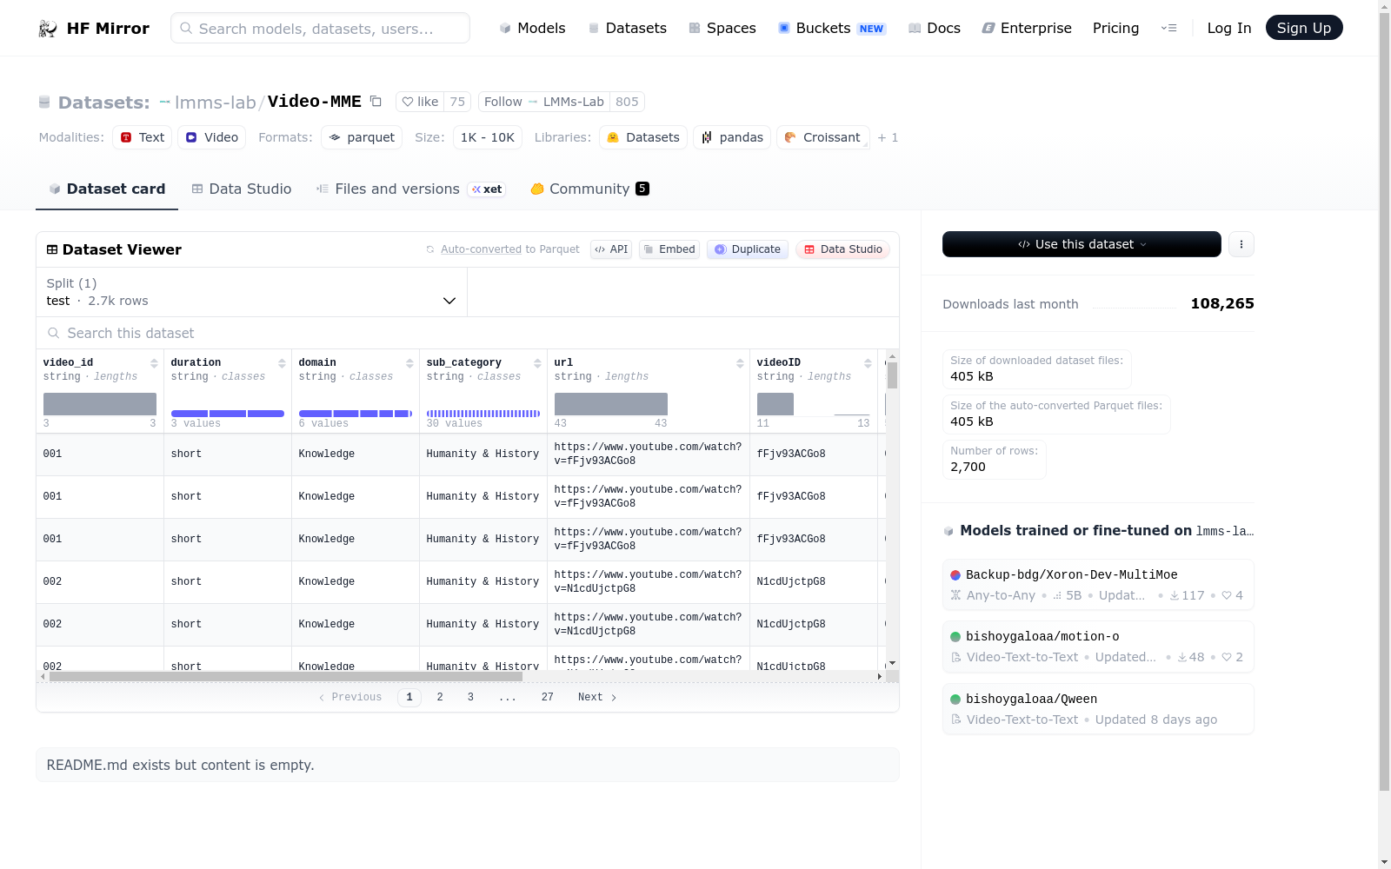Sort the duration column
This screenshot has height=869, width=1391.
(x=282, y=363)
